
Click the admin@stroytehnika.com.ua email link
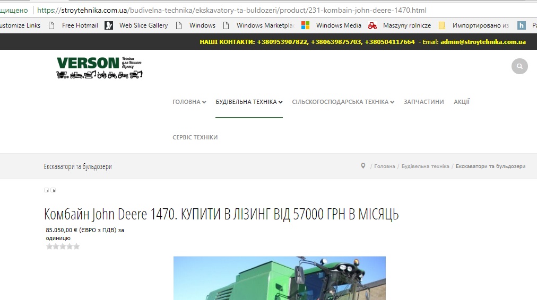483,42
